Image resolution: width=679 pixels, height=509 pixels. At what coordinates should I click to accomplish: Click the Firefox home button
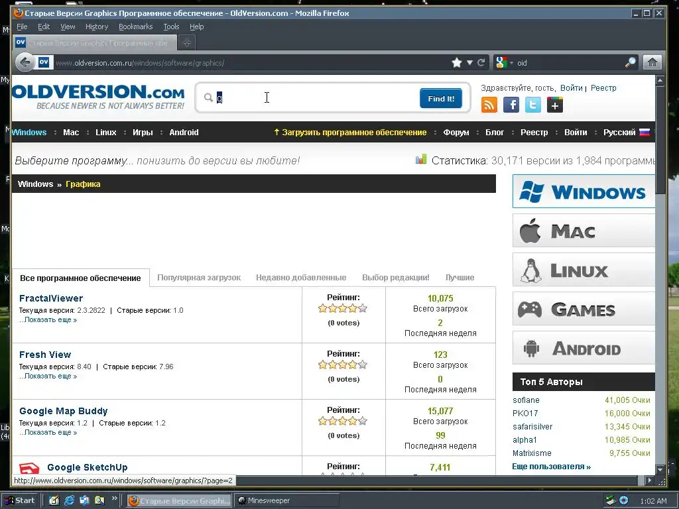[652, 63]
